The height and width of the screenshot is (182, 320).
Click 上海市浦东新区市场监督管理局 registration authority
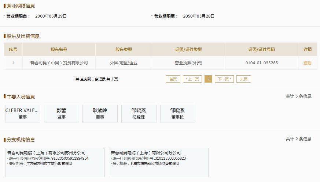[x=154, y=163]
